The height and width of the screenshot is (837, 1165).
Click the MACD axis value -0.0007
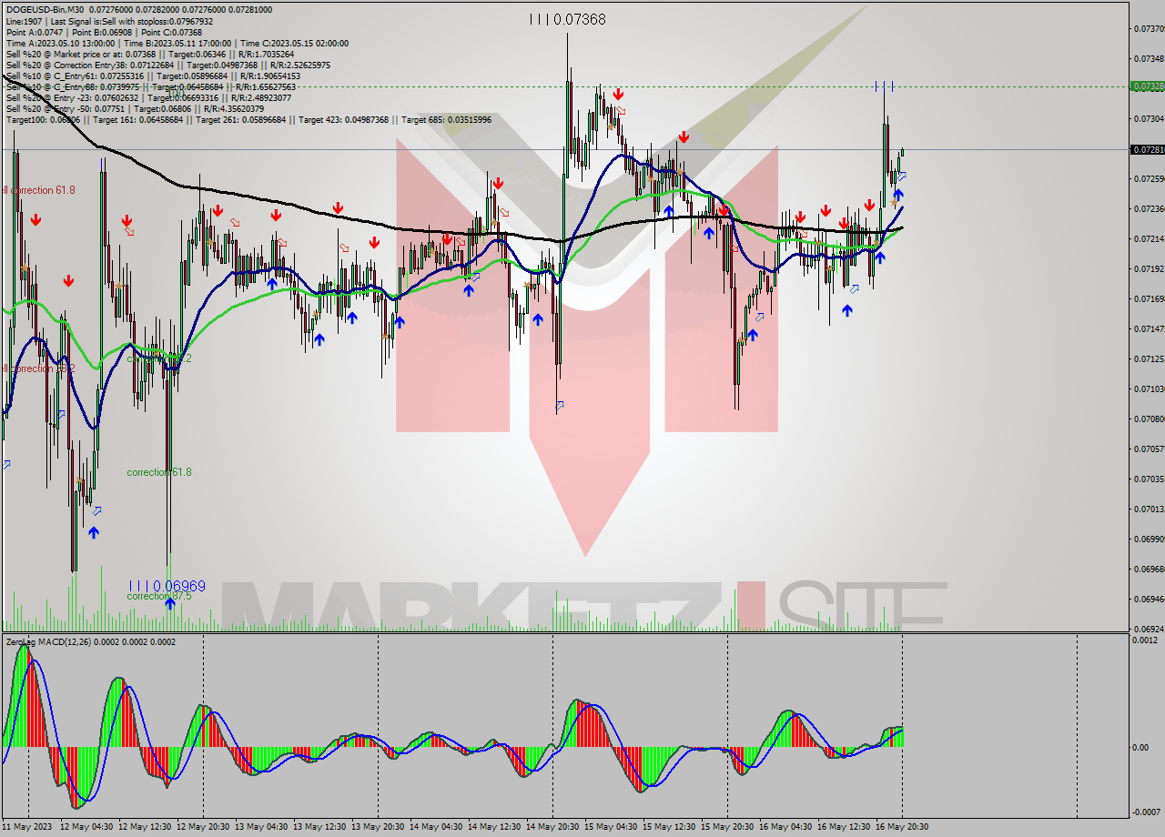[1145, 812]
